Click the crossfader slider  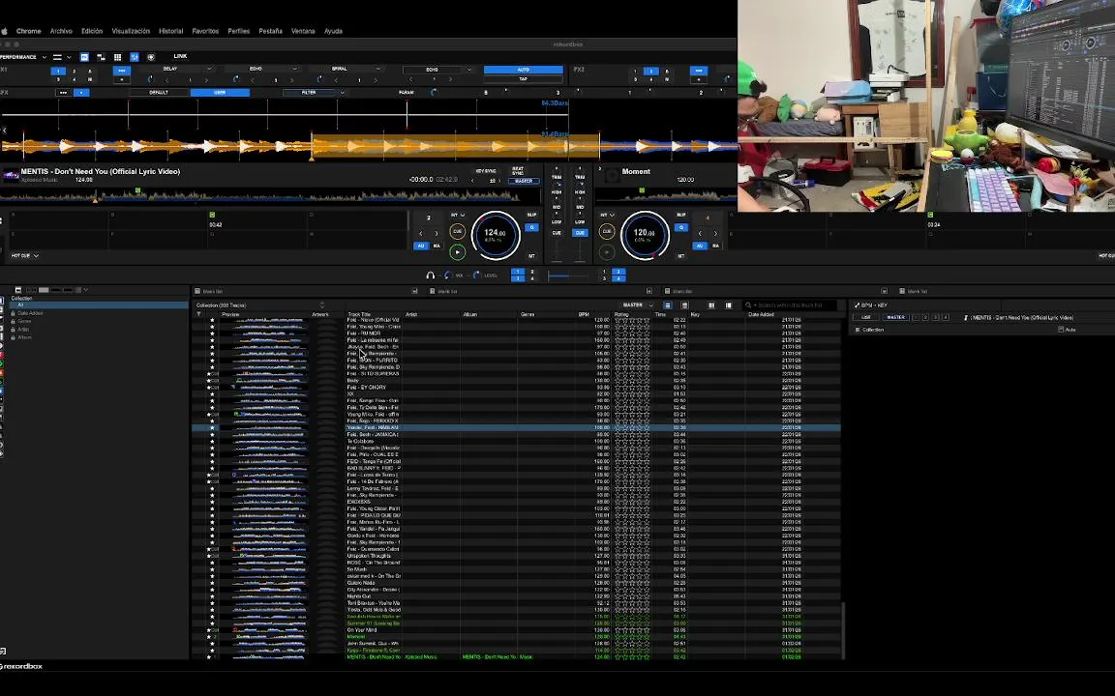click(568, 275)
